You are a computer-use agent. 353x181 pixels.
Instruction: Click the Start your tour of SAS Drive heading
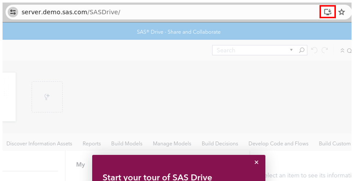157,177
